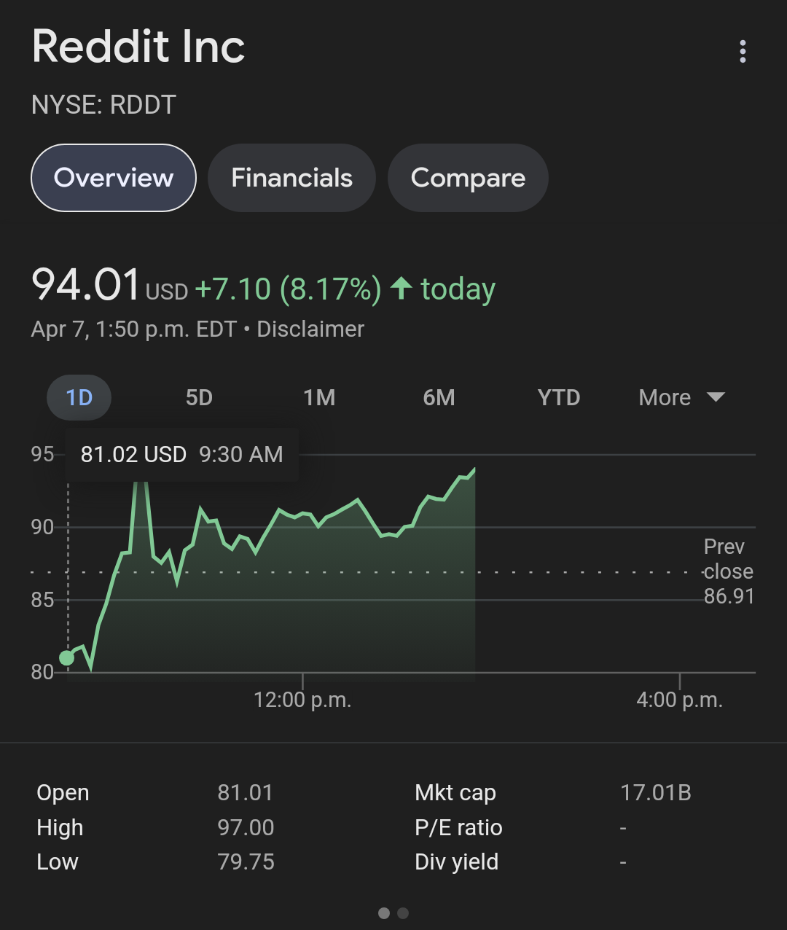This screenshot has width=787, height=930.
Task: Click the 4:00 p.m. axis label
Action: point(679,700)
